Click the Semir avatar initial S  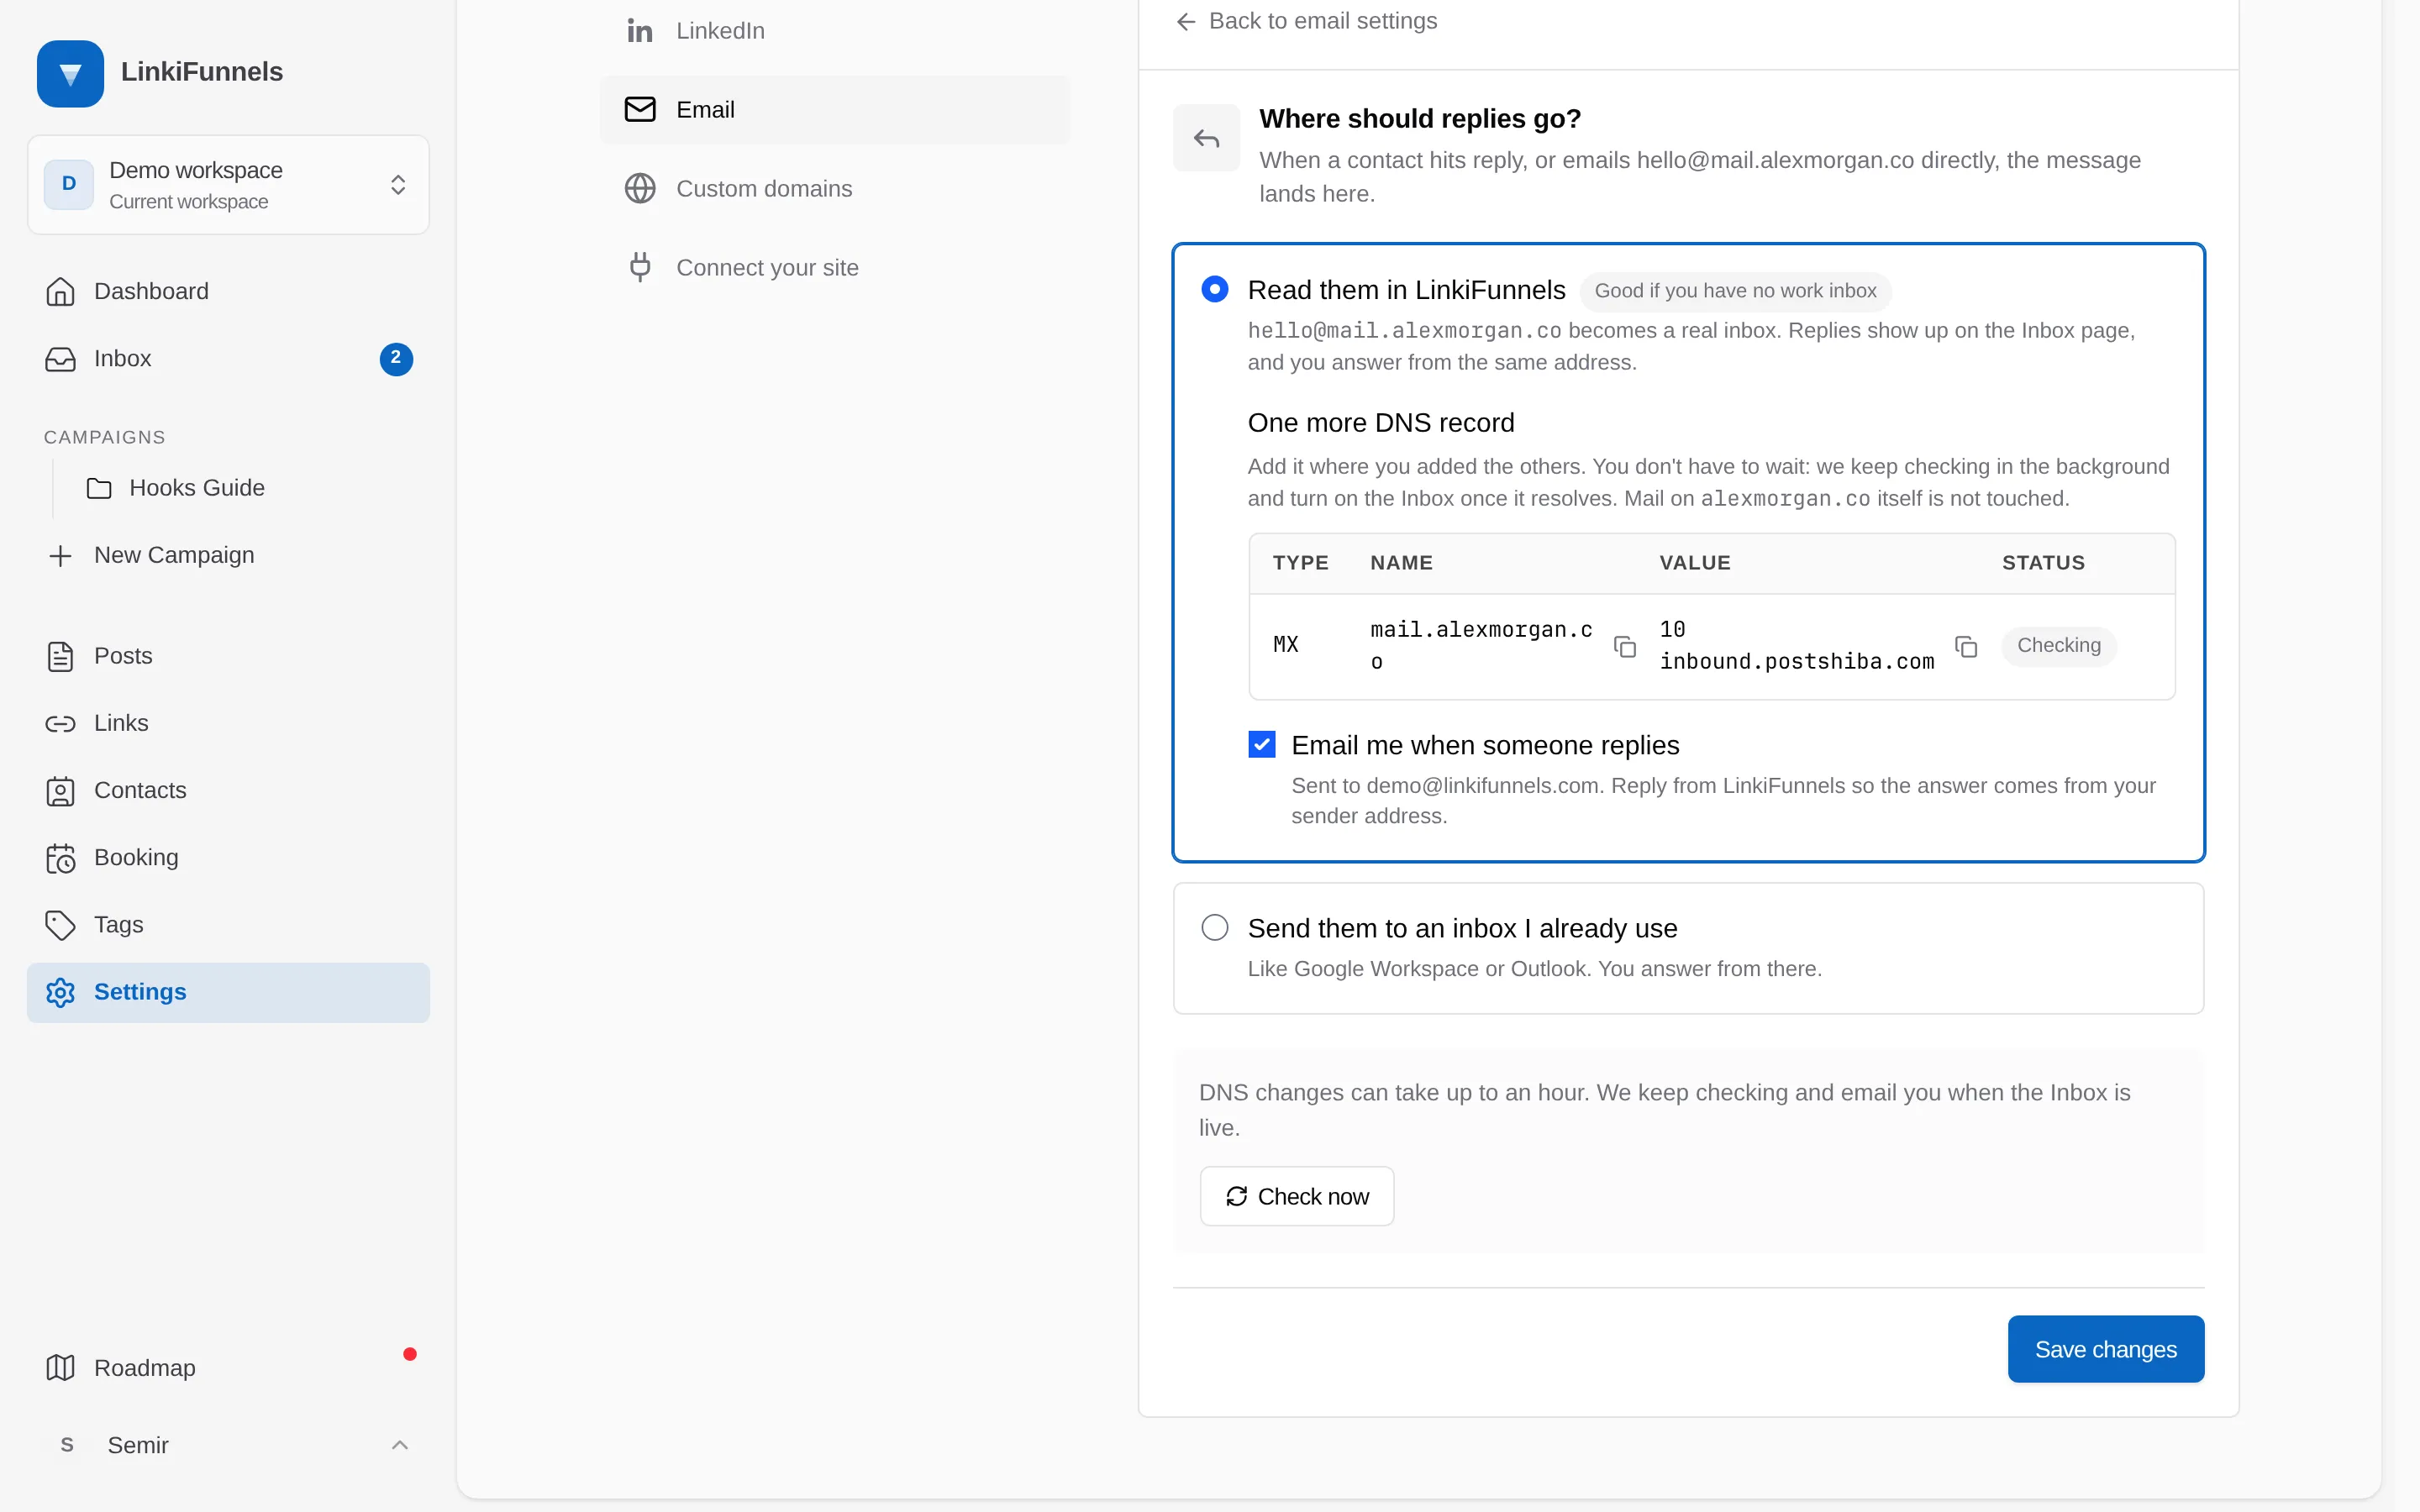(x=67, y=1445)
